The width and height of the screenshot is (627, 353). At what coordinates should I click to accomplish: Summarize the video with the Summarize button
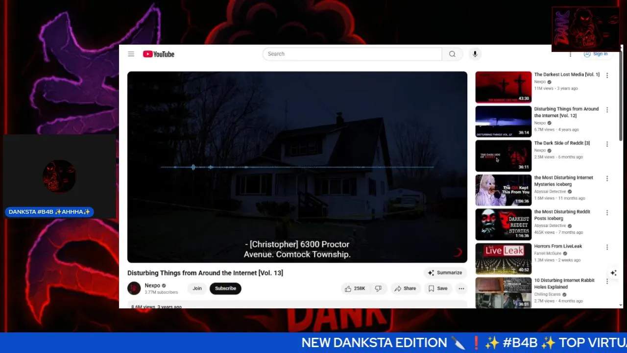(x=445, y=273)
